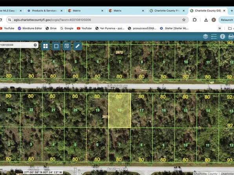Open the Wordtune Editor bookmark
Image resolution: width=234 pixels, height=175 pixels.
tap(30, 28)
